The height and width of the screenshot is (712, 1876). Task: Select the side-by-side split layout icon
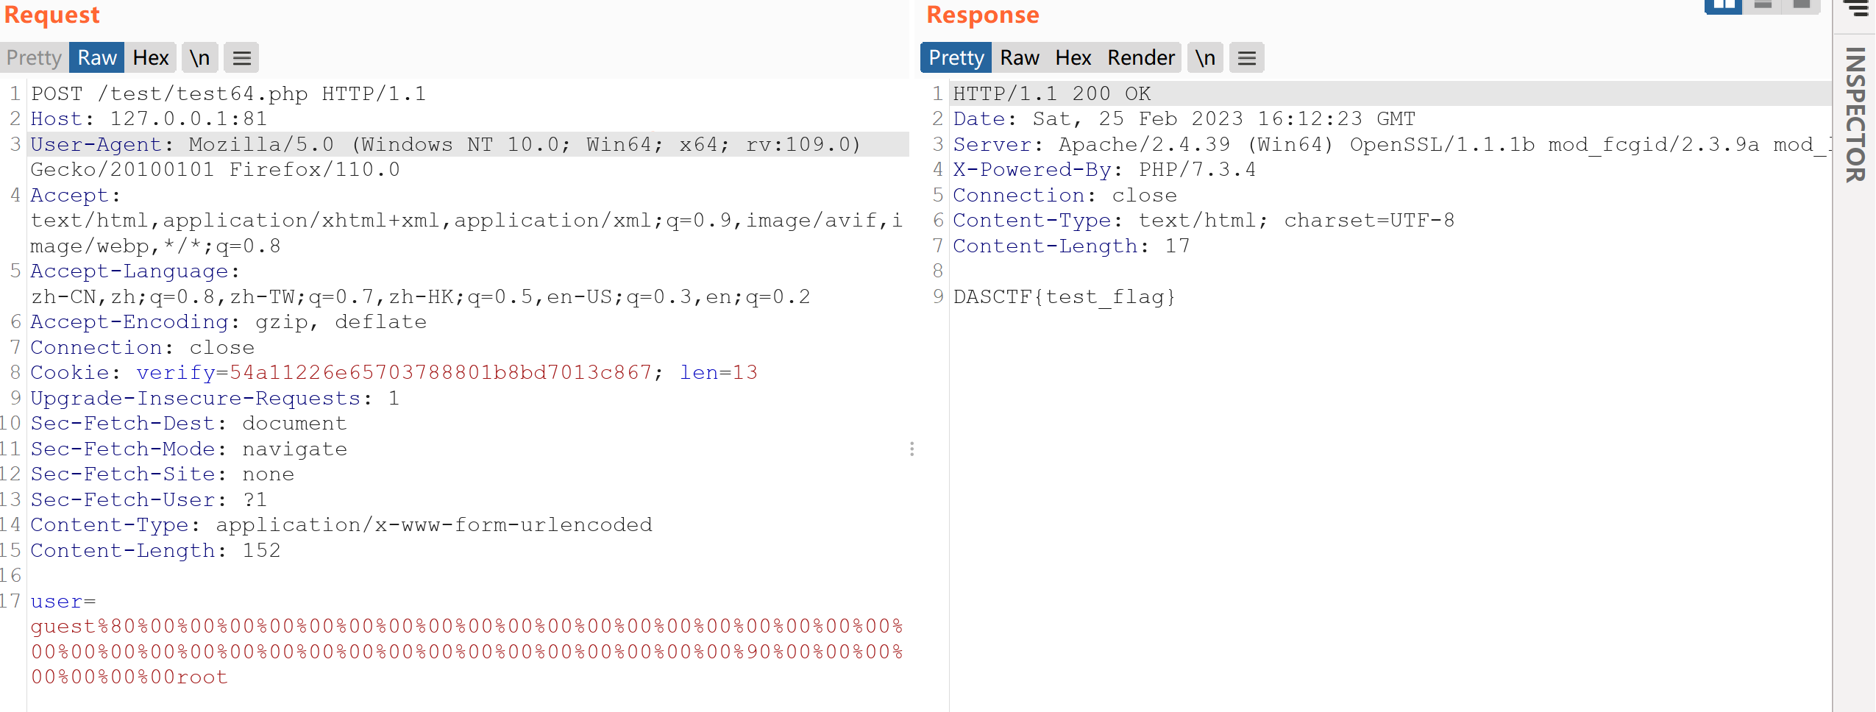(1724, 6)
